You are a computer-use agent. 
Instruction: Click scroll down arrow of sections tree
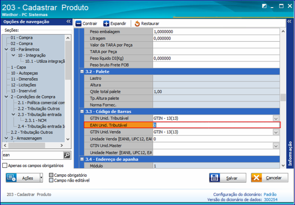[x=68, y=139]
